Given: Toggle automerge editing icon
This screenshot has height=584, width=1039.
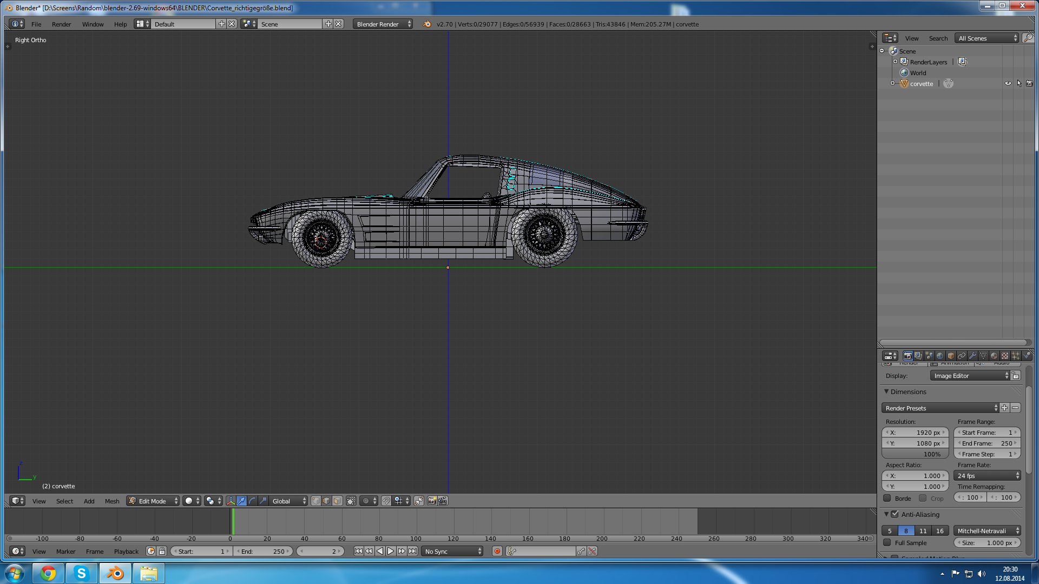Looking at the screenshot, I should pos(419,501).
